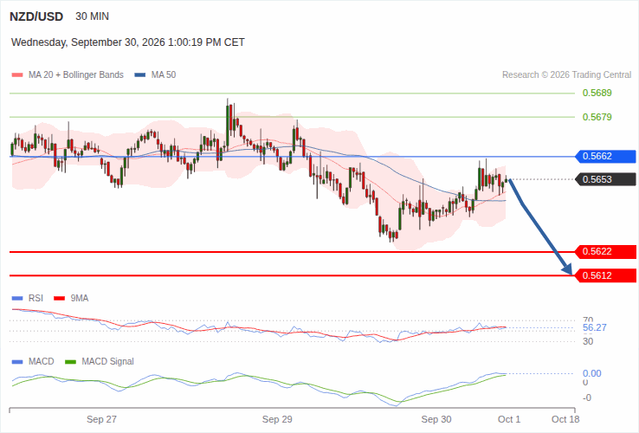Screen dimensions: 639x433
Task: Select the 0.5653 current price tag
Action: 605,179
